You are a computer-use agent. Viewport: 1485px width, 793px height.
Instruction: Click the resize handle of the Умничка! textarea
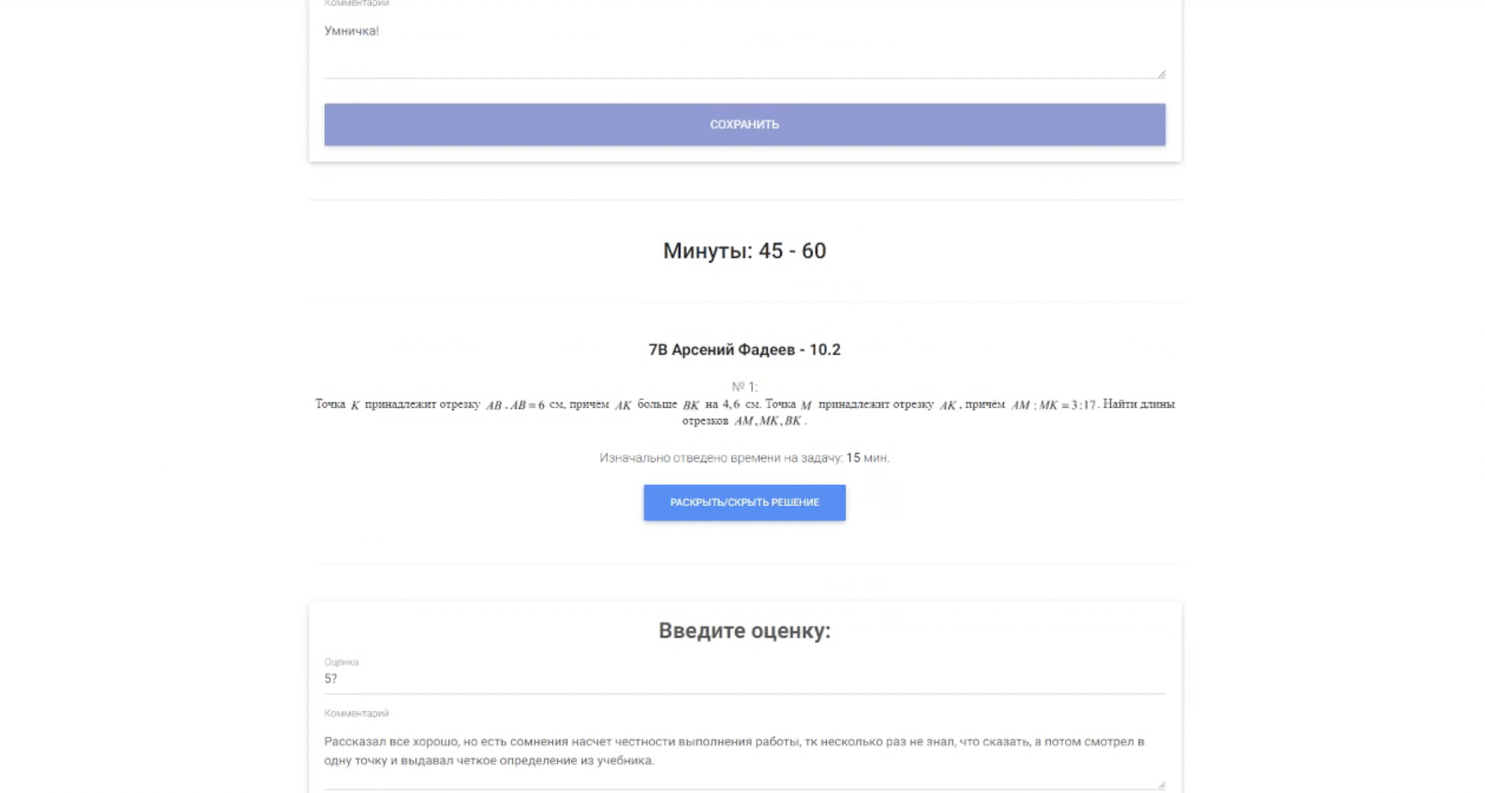1161,74
